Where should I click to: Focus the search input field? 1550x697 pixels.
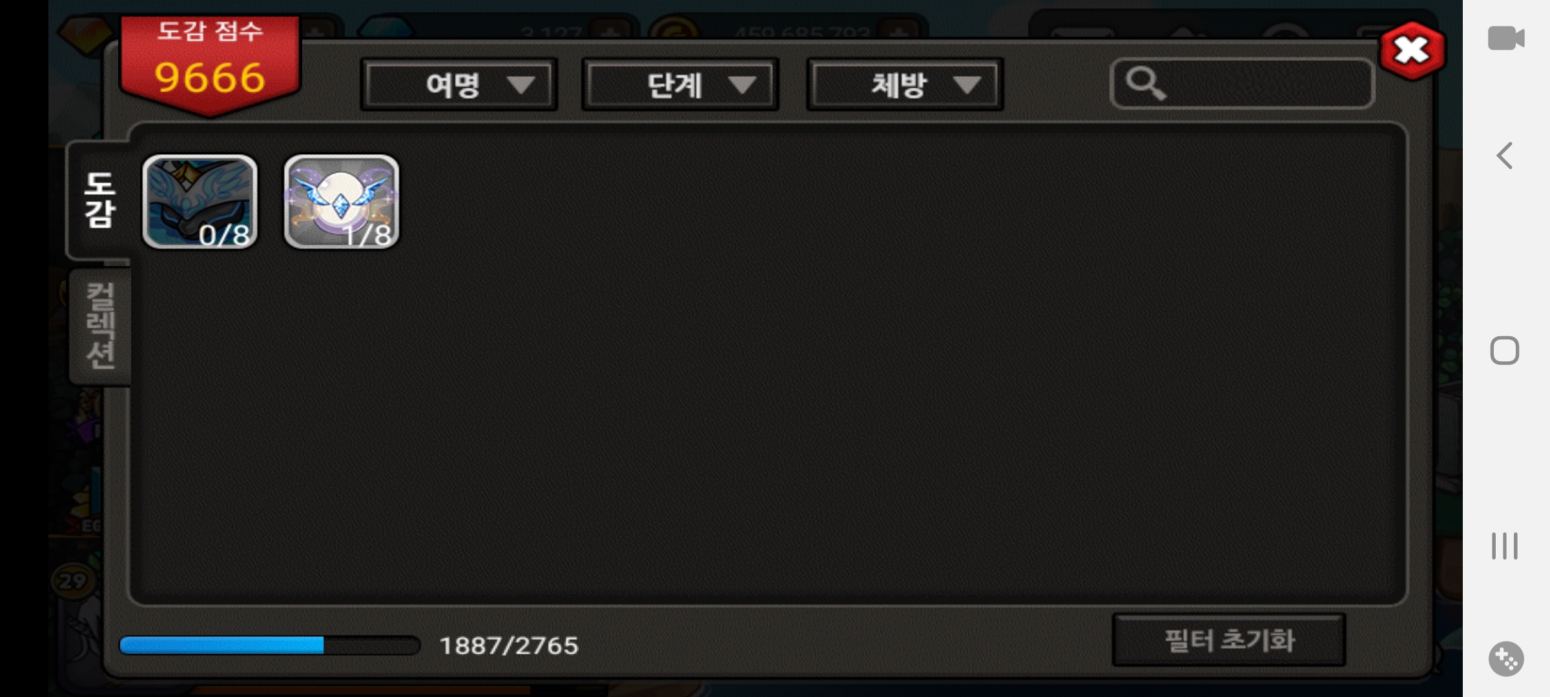point(1242,84)
